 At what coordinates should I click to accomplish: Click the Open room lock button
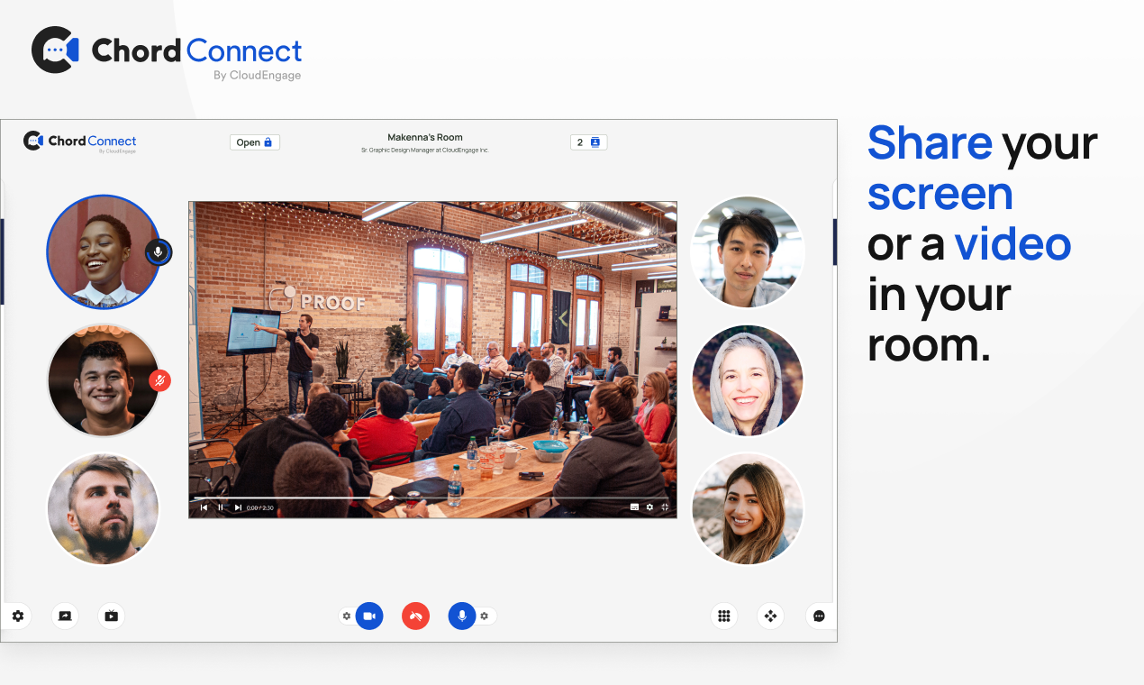click(x=254, y=142)
